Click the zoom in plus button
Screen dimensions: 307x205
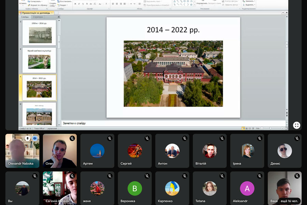pos(282,128)
